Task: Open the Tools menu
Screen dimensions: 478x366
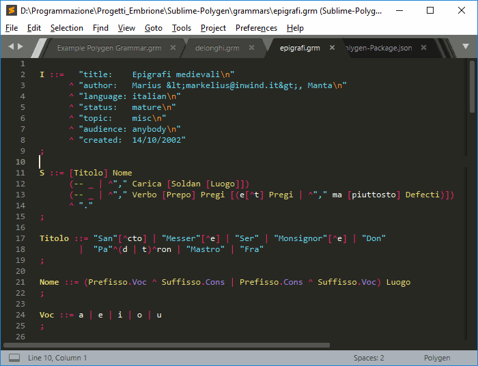Action: [182, 28]
